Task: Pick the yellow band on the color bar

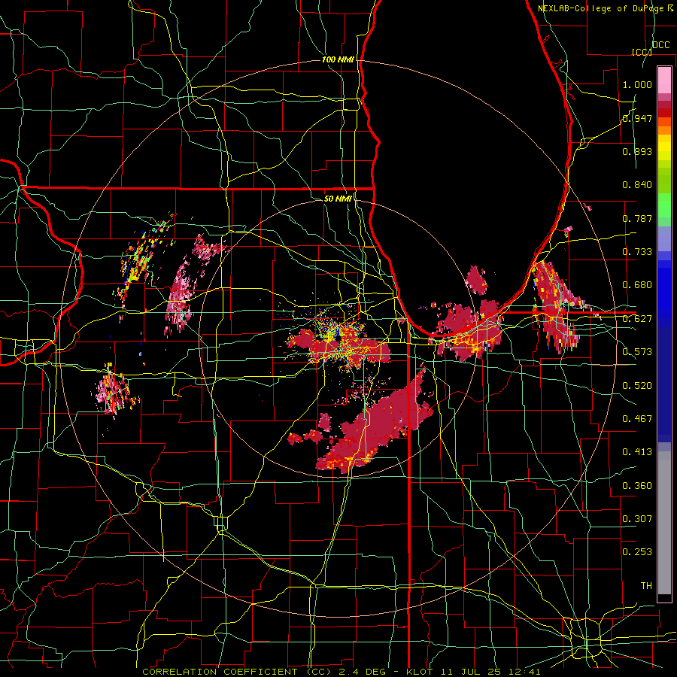Action: pos(664,148)
